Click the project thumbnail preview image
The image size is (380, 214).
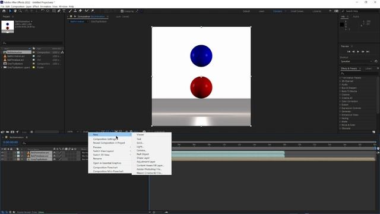click(8, 27)
